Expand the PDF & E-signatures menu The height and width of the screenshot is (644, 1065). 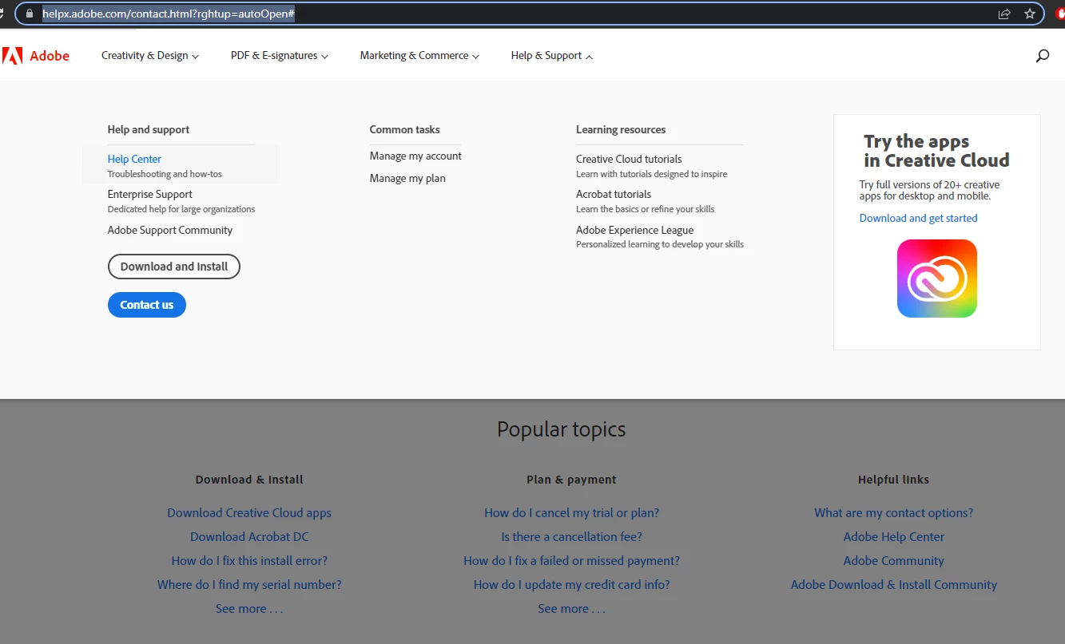click(280, 56)
